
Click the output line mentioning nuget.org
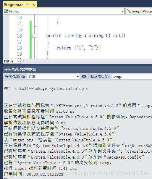[58, 140]
